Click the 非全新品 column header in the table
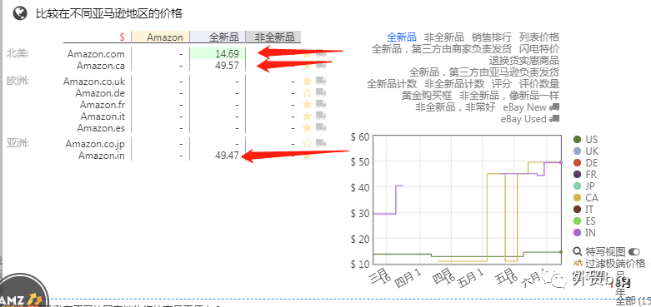This screenshot has width=651, height=307. click(273, 37)
